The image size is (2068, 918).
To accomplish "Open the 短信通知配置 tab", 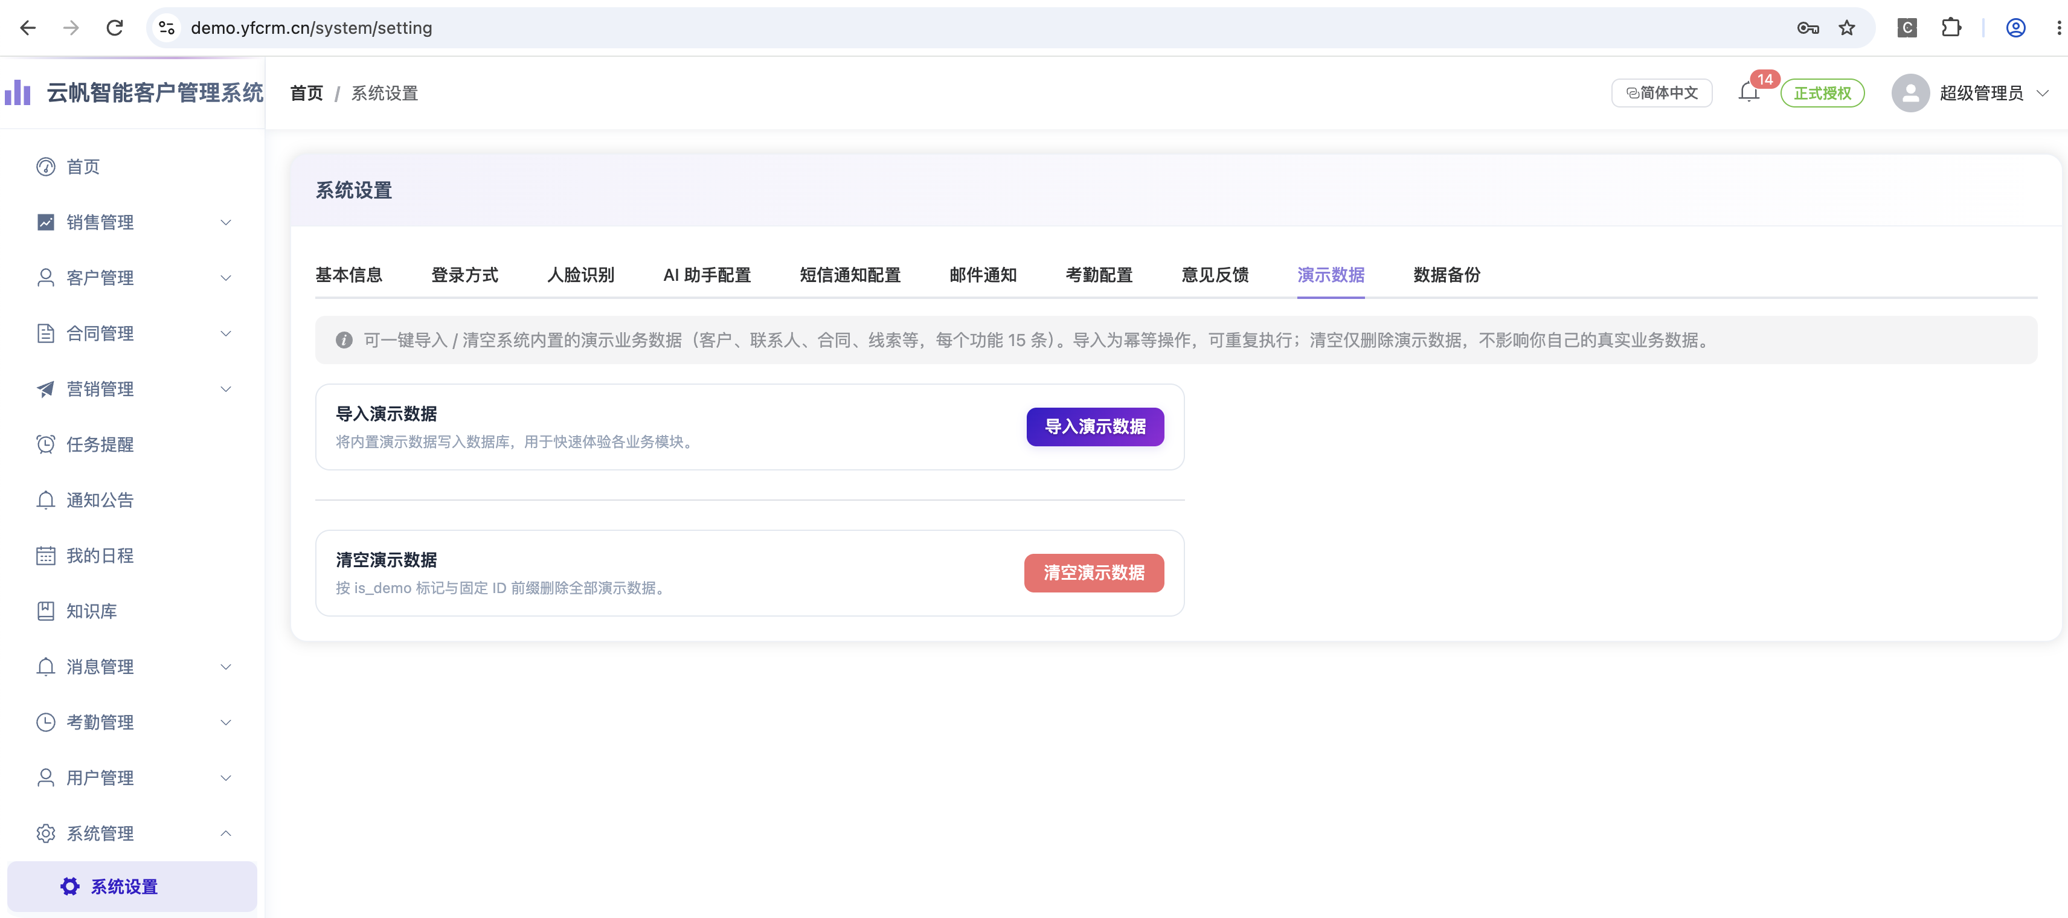I will (x=850, y=275).
